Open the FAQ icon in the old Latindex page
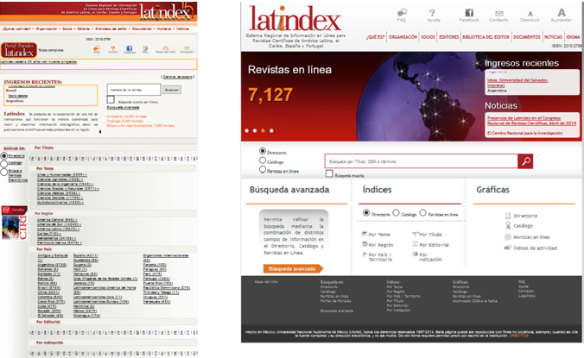 tap(97, 48)
